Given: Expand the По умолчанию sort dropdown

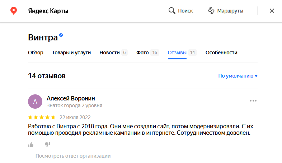Looking at the screenshot, I should coord(238,76).
